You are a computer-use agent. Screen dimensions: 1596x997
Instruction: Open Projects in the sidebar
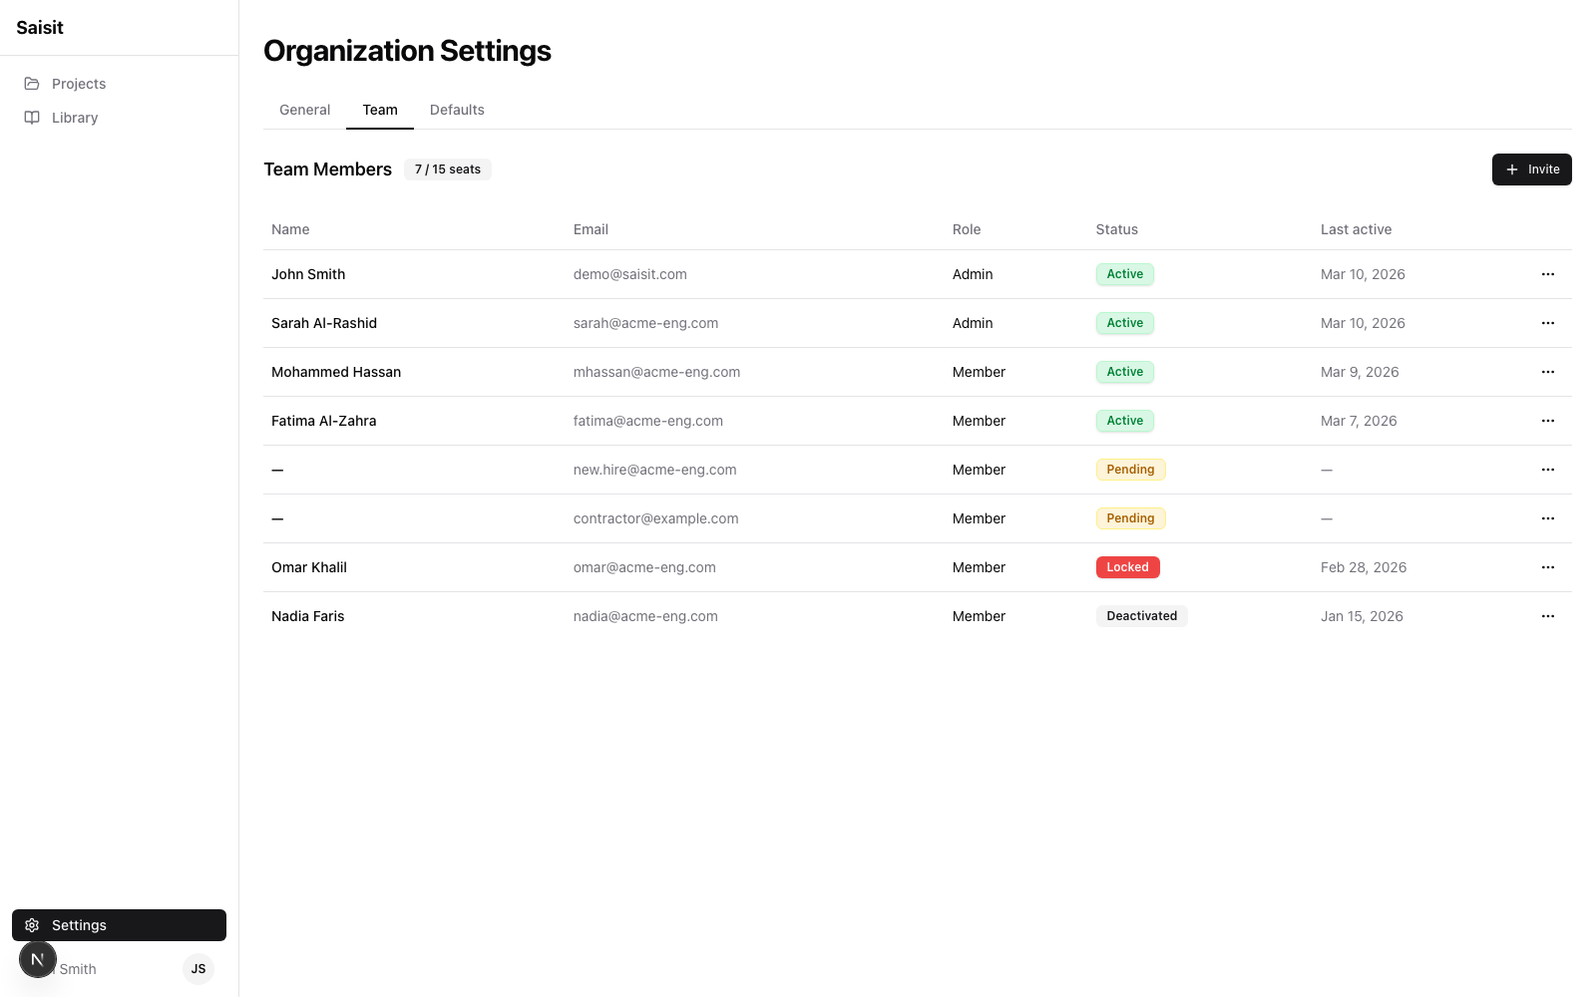click(119, 84)
